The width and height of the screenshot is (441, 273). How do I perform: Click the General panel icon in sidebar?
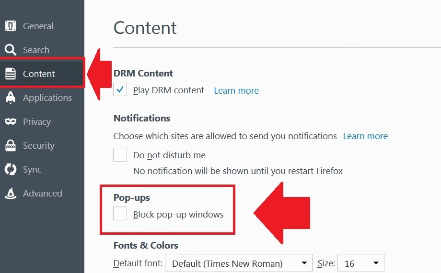11,26
